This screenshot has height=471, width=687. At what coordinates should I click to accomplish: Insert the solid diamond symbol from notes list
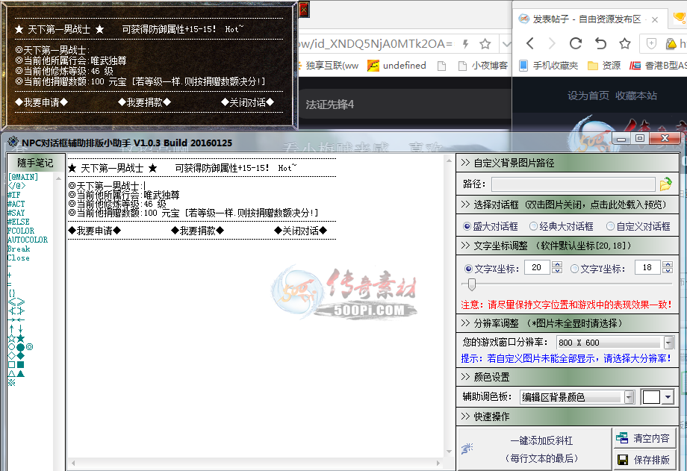[x=21, y=355]
